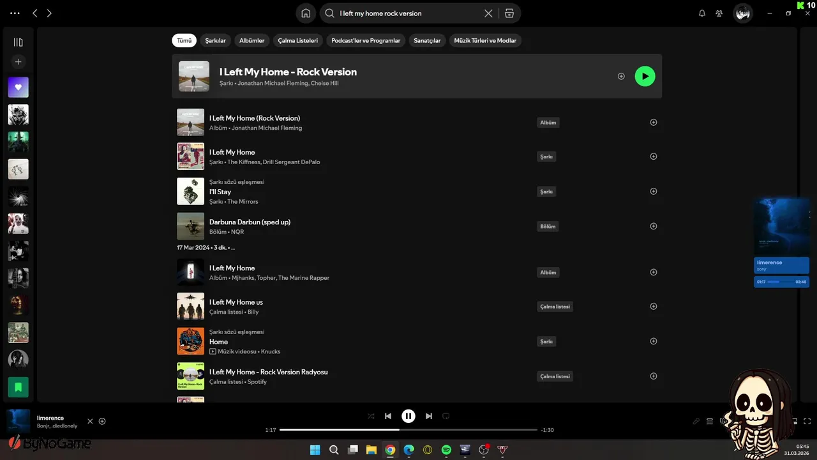Add I Left My Home us playlist
The height and width of the screenshot is (460, 817).
653,306
